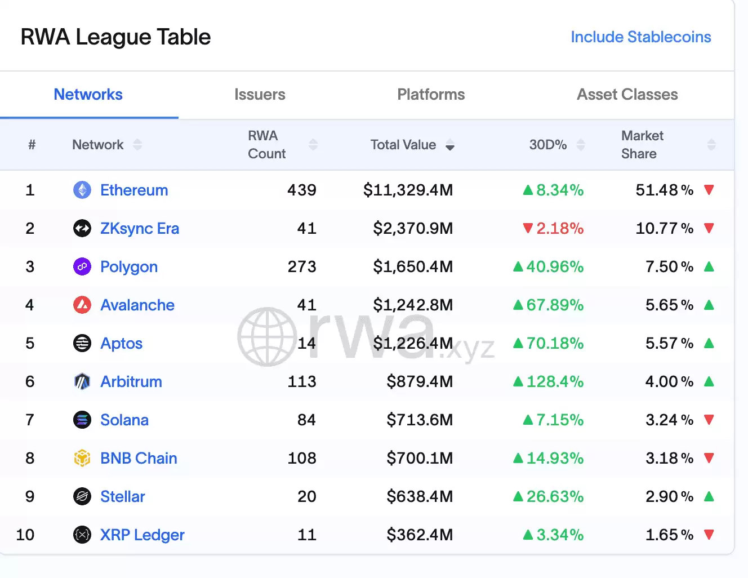
Task: Click the Solana logo icon
Action: click(82, 420)
